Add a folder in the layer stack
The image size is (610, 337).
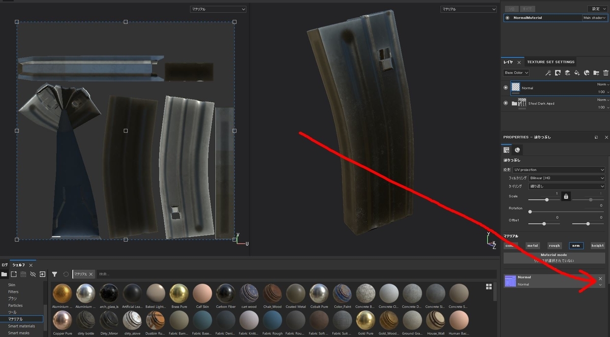[x=596, y=73]
